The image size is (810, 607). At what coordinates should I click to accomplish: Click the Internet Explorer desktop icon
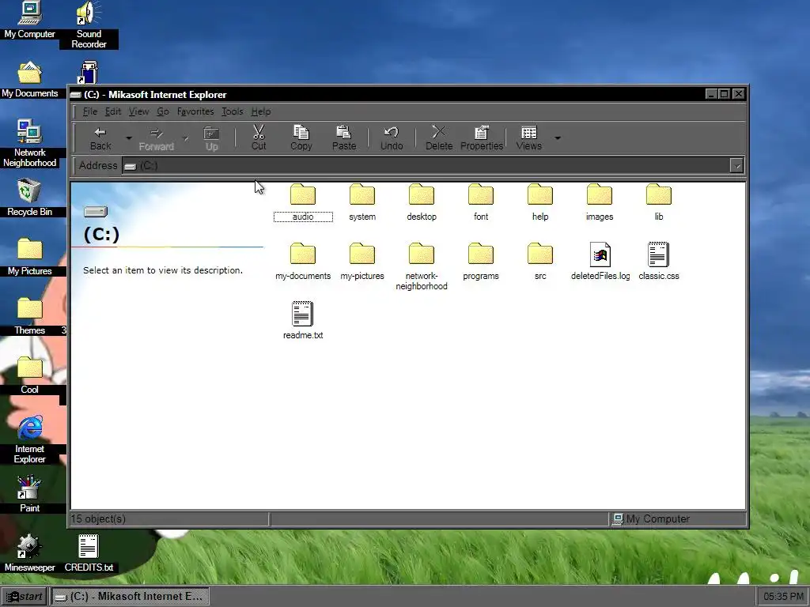point(29,439)
